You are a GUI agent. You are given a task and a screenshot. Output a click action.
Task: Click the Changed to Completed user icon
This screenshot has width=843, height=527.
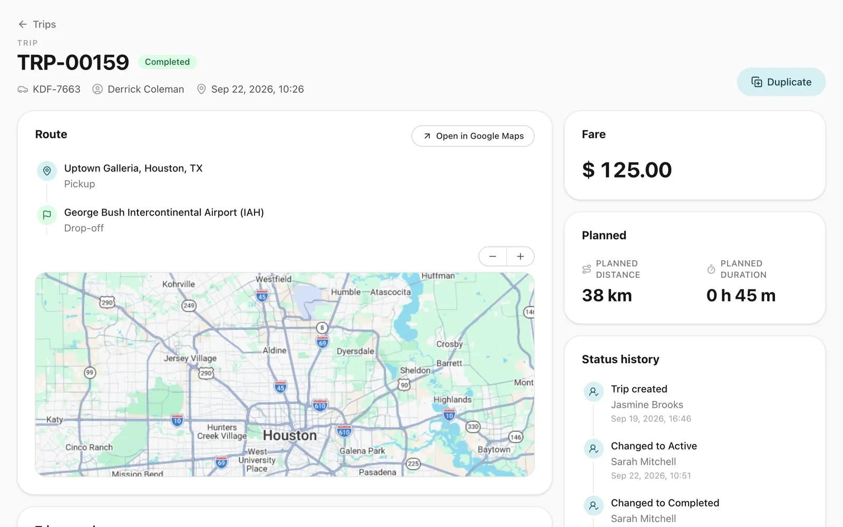point(594,506)
